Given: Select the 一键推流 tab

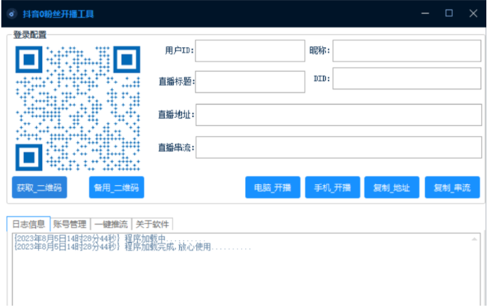Looking at the screenshot, I should (111, 224).
